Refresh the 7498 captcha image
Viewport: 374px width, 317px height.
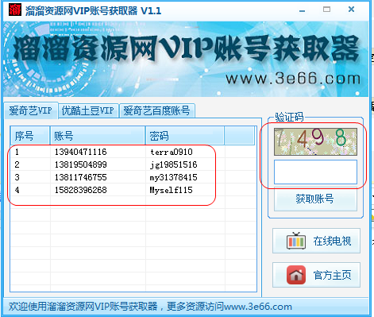pyautogui.click(x=315, y=141)
